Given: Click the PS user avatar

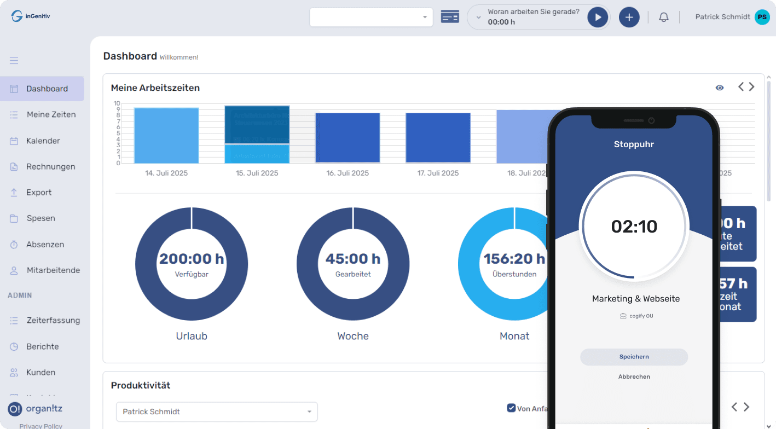Looking at the screenshot, I should tap(762, 17).
